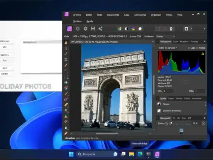
Task: Select the Gradient color wheel tool
Action: [66, 88]
